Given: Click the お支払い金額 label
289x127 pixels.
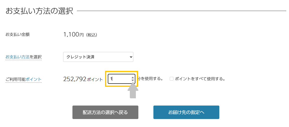Looking at the screenshot, I should pos(18,35).
